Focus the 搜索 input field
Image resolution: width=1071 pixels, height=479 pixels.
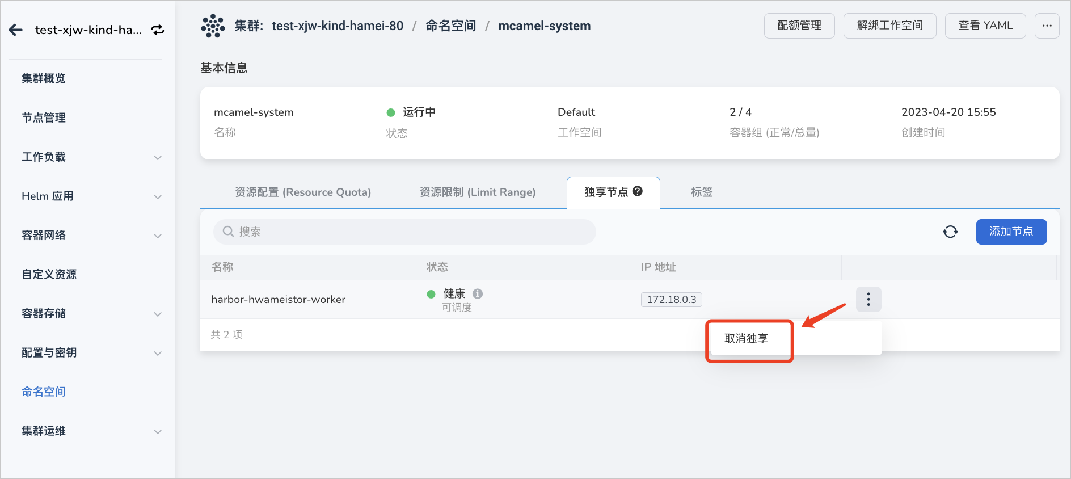pos(404,232)
